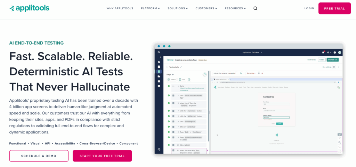This screenshot has height=167, width=356.
Task: Click the zoom-in magnifier in demo preview
Action: pyautogui.click(x=340, y=142)
